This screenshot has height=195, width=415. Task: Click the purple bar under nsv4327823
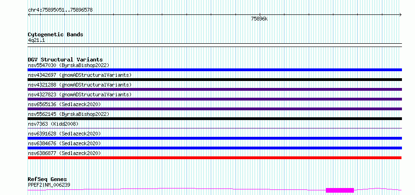tap(214, 99)
